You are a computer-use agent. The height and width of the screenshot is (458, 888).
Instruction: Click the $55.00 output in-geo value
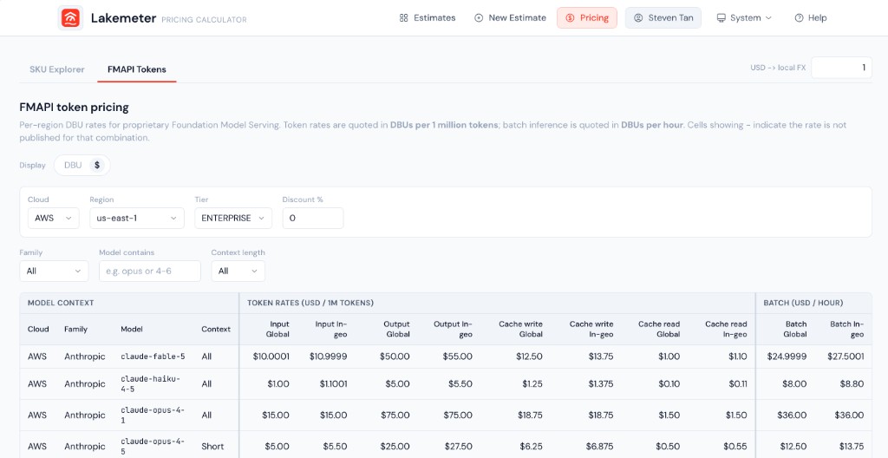[x=457, y=357]
